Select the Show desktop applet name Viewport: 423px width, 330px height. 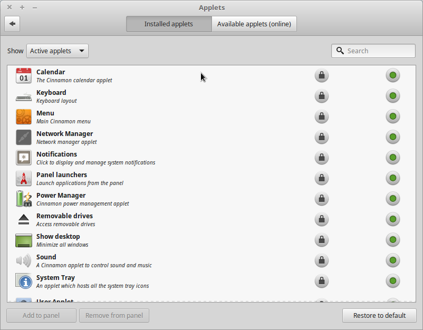58,237
